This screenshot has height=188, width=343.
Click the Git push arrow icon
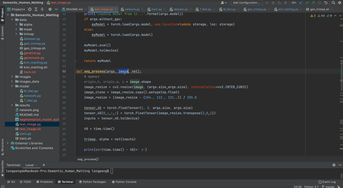coord(313,3)
